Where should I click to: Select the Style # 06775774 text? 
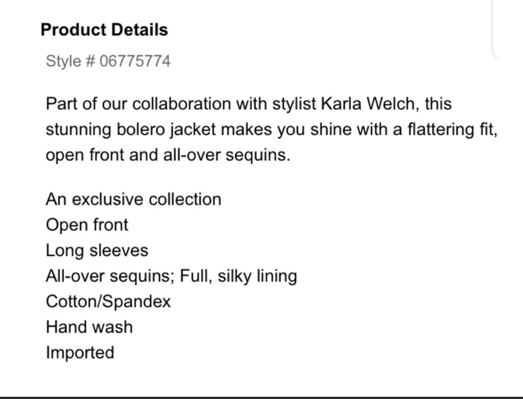pyautogui.click(x=108, y=61)
